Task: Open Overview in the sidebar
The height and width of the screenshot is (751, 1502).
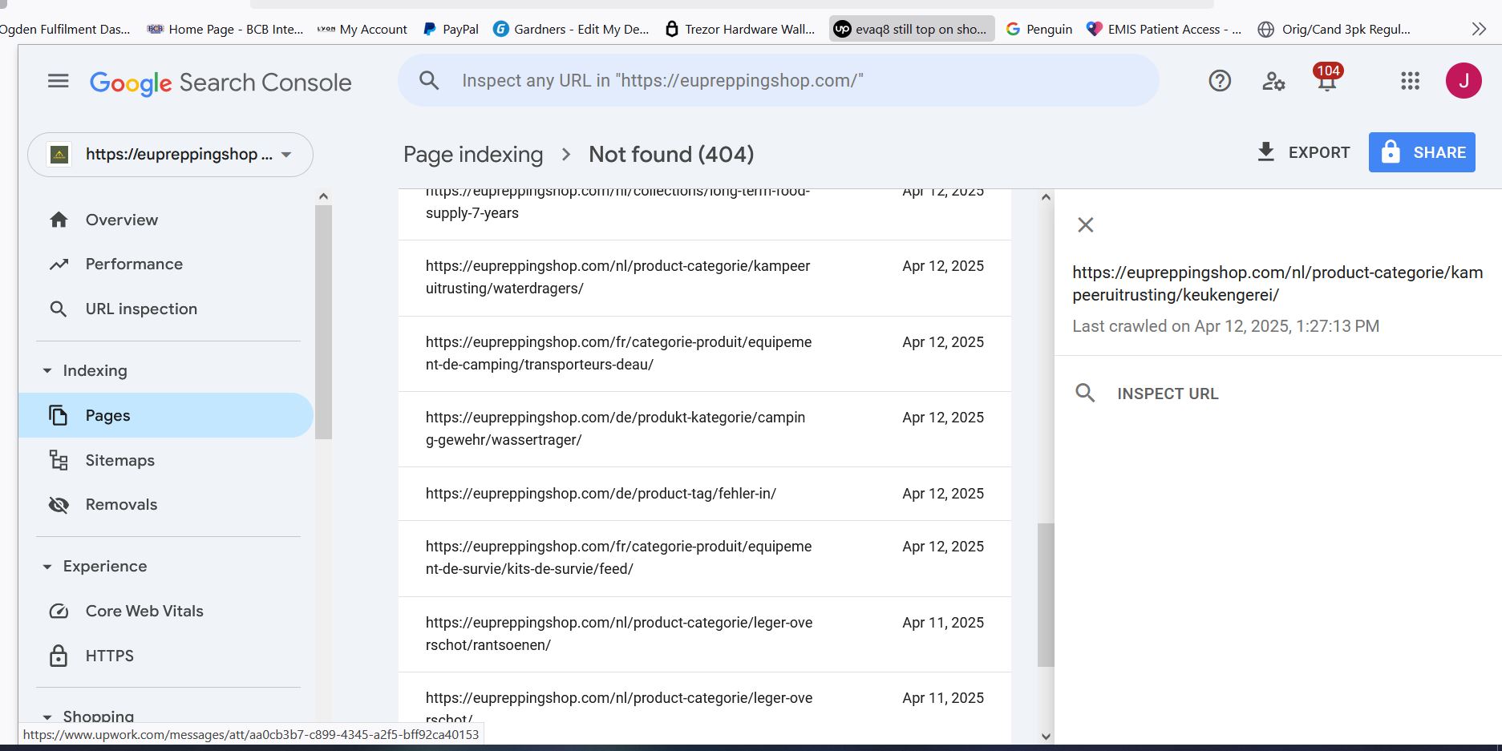Action: (122, 220)
